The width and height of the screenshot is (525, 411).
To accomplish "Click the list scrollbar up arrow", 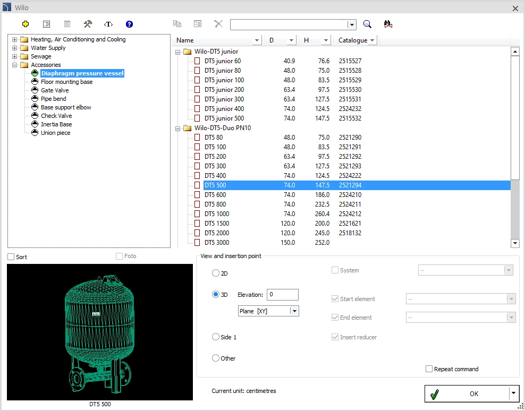I will [515, 52].
